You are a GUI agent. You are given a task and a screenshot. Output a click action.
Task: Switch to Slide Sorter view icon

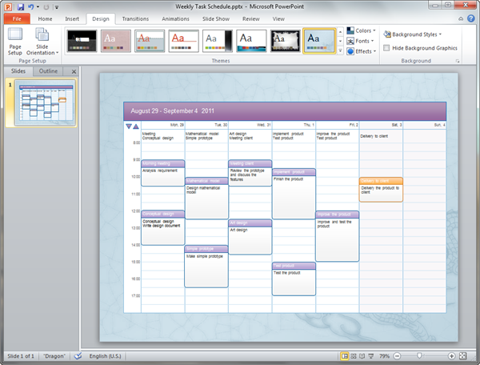point(354,356)
